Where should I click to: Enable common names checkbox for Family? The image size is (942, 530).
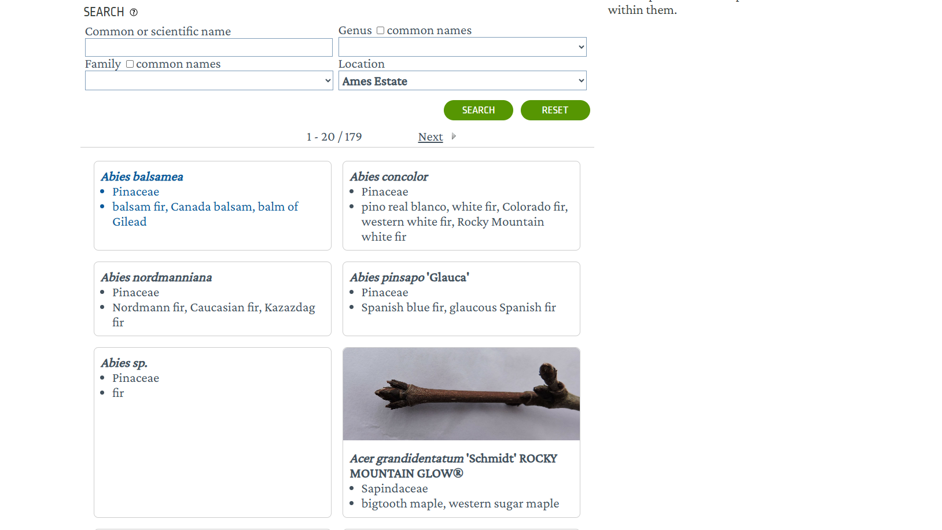coord(130,64)
